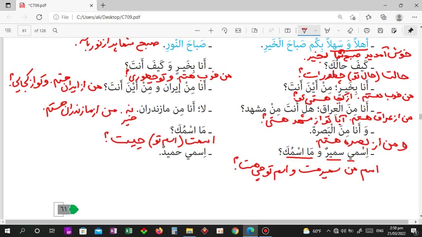
Task: Open the browser Settings and more menu
Action: [x=414, y=17]
